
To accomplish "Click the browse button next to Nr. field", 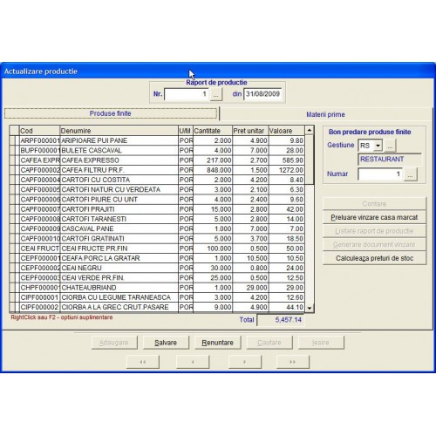I will click(216, 94).
